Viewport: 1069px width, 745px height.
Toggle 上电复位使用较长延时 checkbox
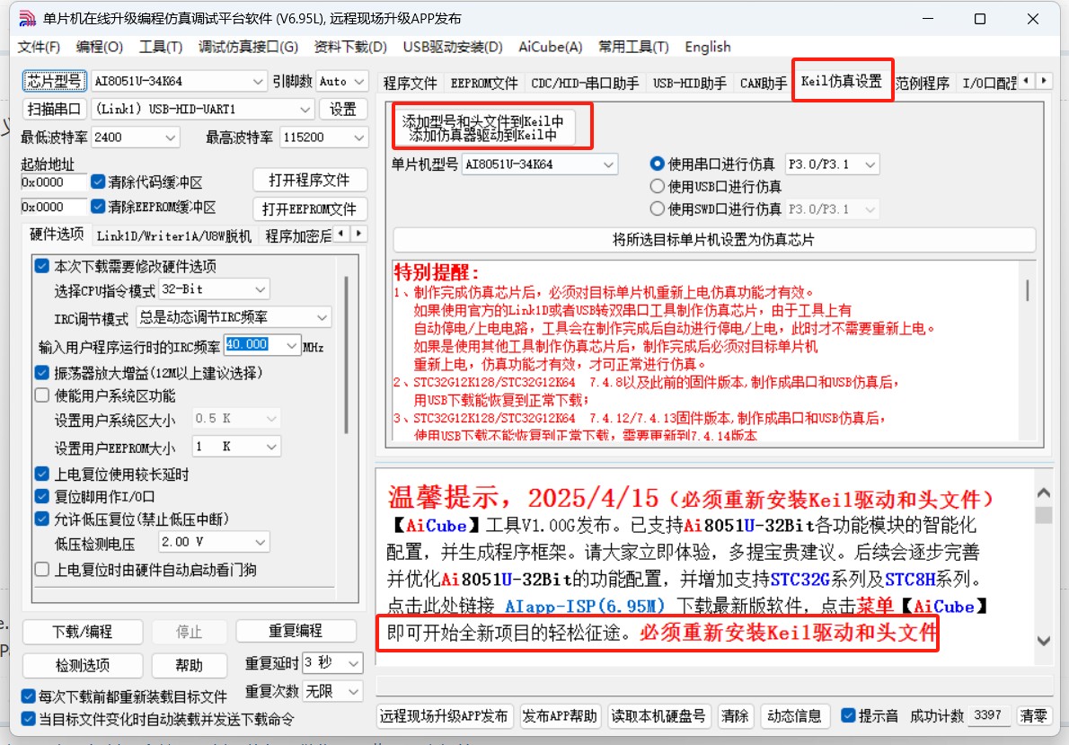click(41, 474)
